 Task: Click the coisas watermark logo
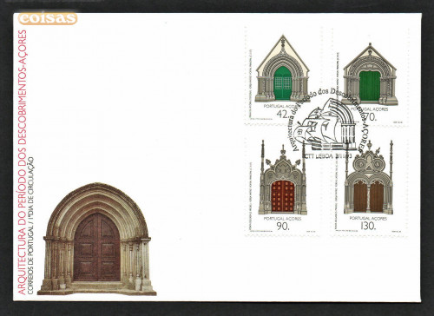[48, 19]
